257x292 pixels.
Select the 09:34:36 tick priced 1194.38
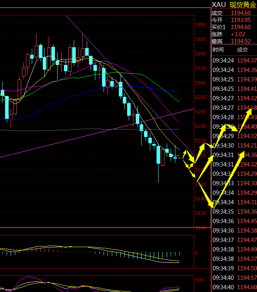pos(234,231)
